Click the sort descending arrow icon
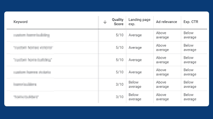 105,22
